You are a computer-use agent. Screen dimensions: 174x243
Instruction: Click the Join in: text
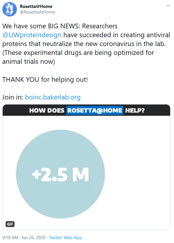(x=13, y=97)
